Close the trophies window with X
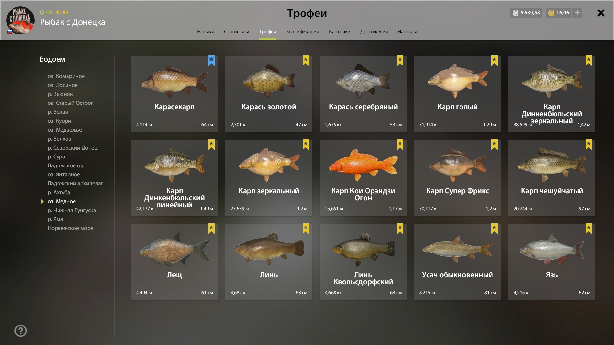This screenshot has width=614, height=345. pos(601,13)
